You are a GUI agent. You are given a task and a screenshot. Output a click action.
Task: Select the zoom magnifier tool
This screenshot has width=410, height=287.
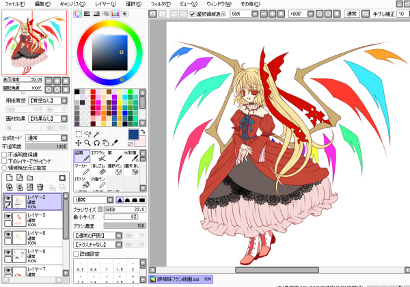[x=87, y=143]
